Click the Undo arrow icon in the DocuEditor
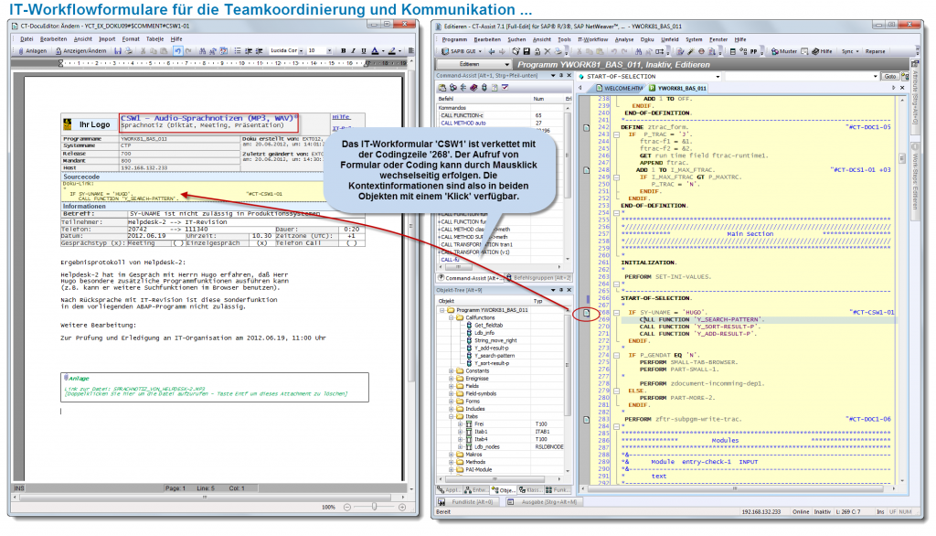Image resolution: width=936 pixels, height=536 pixels. click(179, 51)
